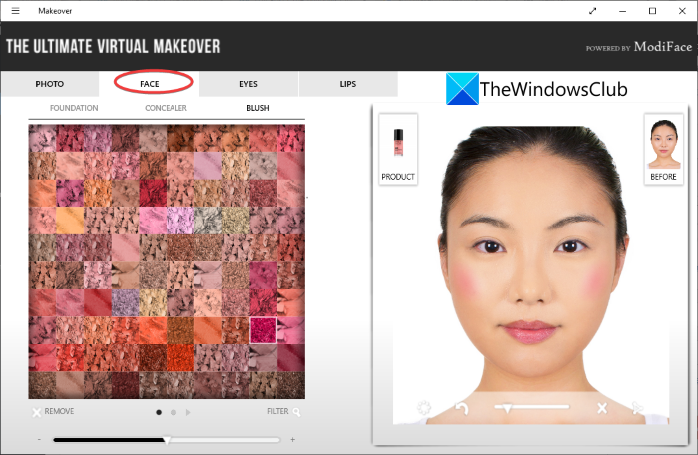698x455 pixels.
Task: Open the CONCEALER sub-tab
Action: point(166,108)
